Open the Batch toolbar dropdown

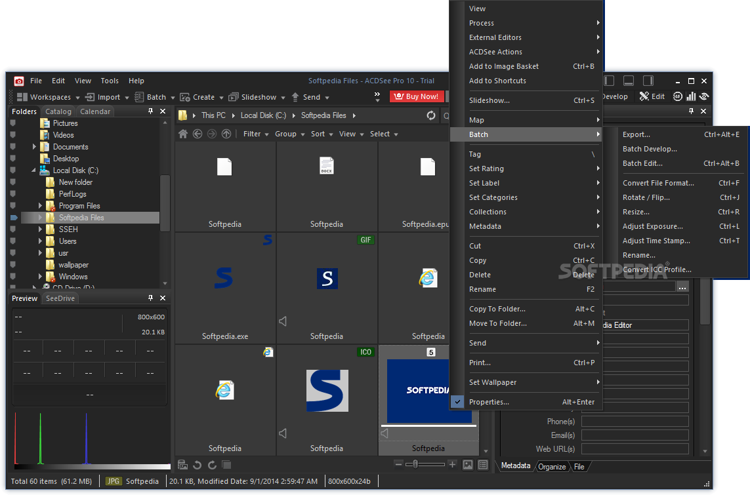click(x=154, y=97)
